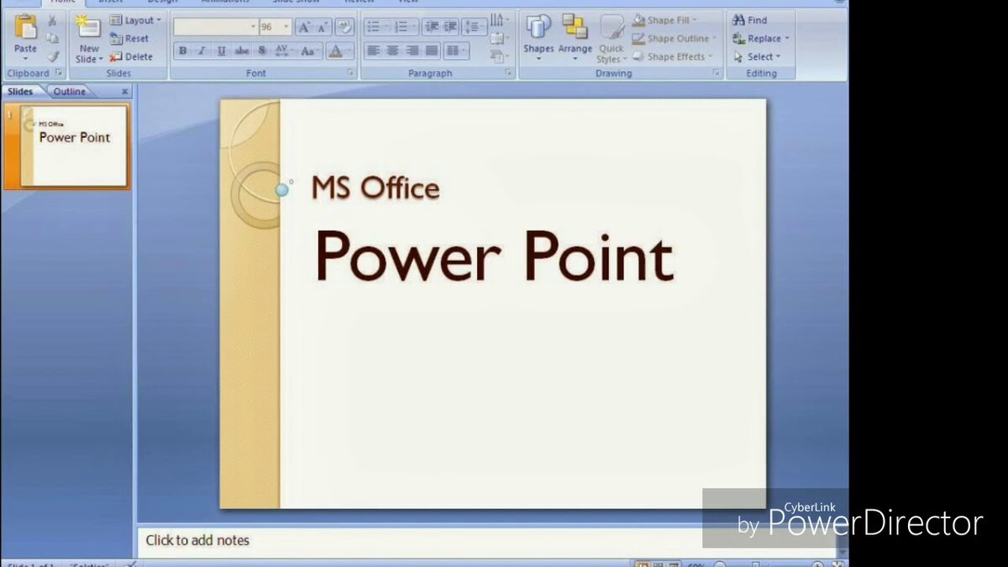Justify the text alignment
This screenshot has height=567, width=1008.
[x=432, y=51]
